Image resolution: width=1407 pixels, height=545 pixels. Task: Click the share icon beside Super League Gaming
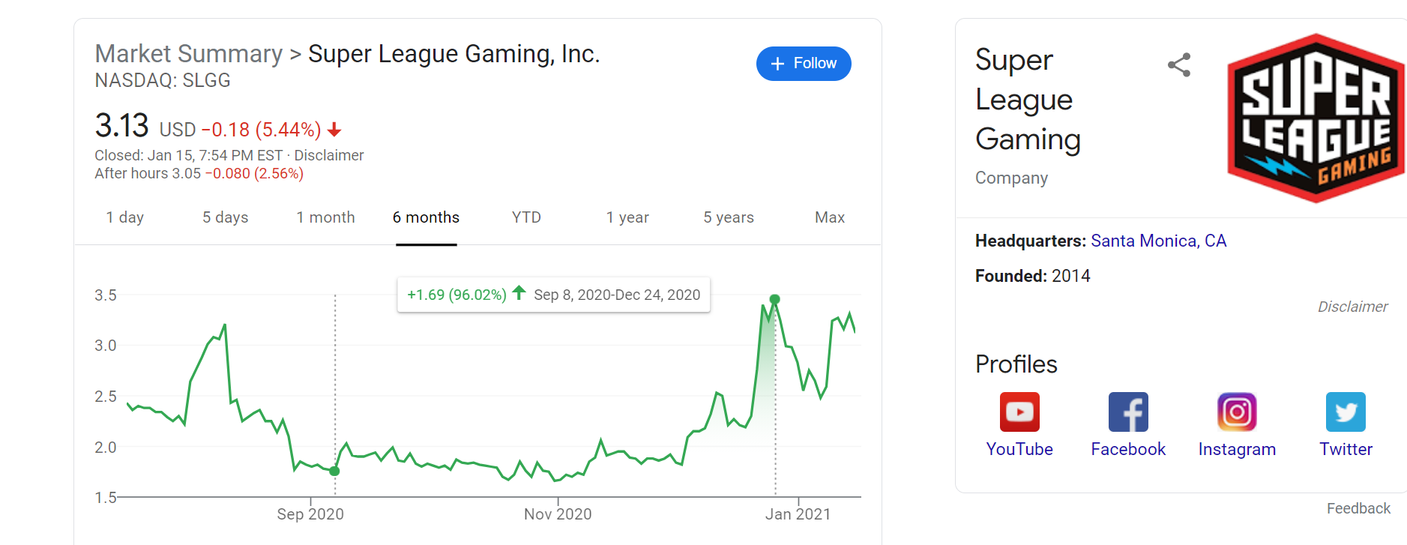point(1179,65)
